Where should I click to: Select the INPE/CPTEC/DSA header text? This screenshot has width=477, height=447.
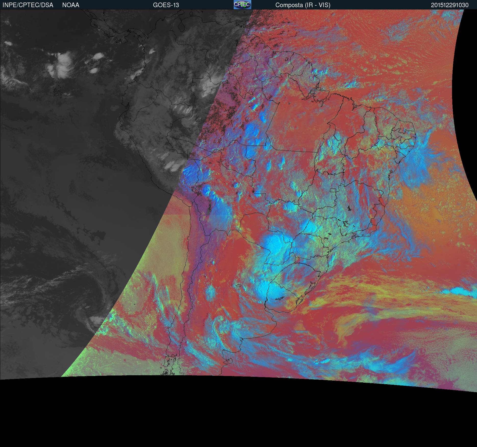28,5
